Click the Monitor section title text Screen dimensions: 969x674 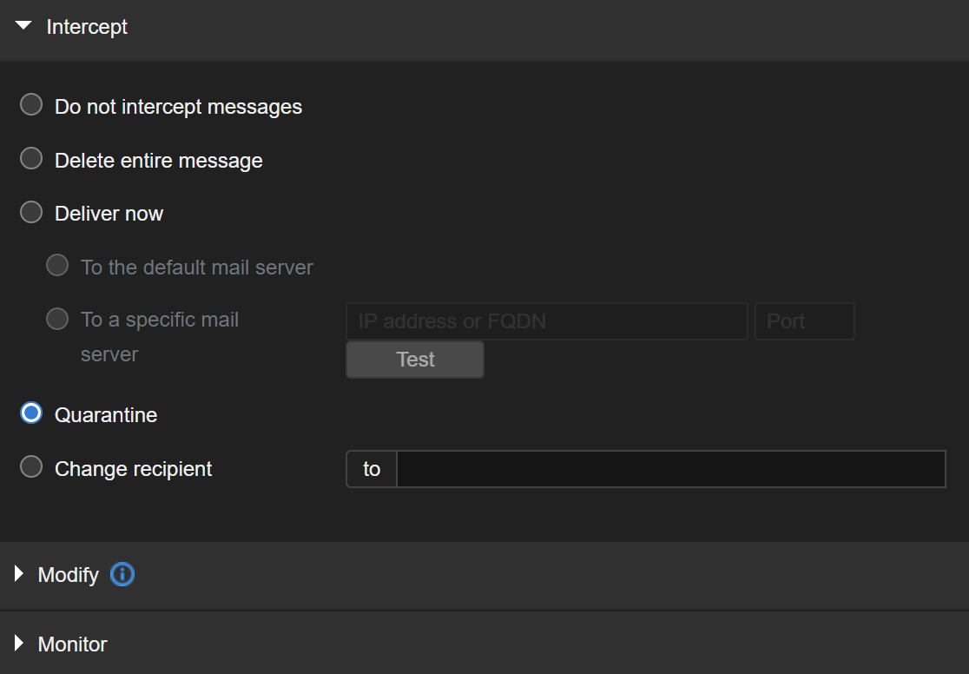click(73, 644)
